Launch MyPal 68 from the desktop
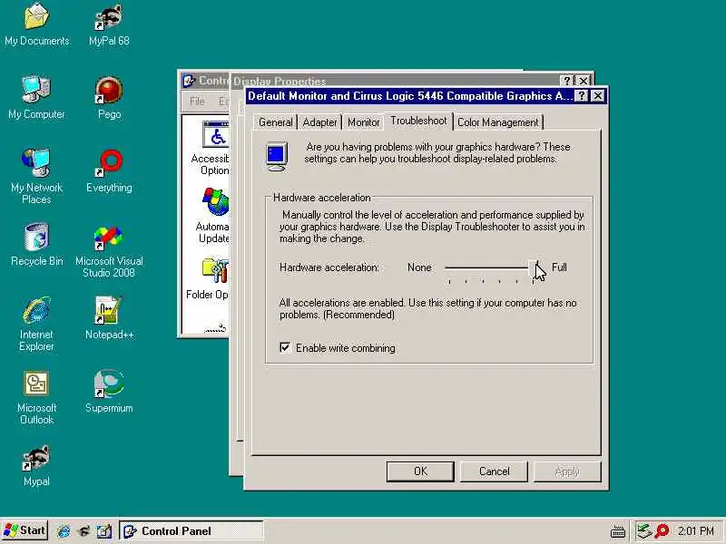Screen dimensions: 726x544 (109, 24)
